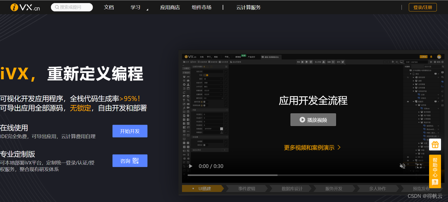Switch to the 服务开发 step tab

click(x=334, y=188)
